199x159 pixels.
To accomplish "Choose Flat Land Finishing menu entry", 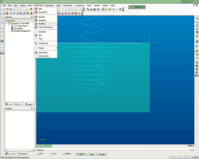I will click(x=46, y=27).
